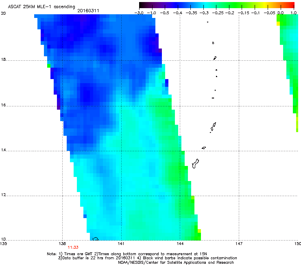Click the colorbar label "0.0"

[x=281, y=13]
